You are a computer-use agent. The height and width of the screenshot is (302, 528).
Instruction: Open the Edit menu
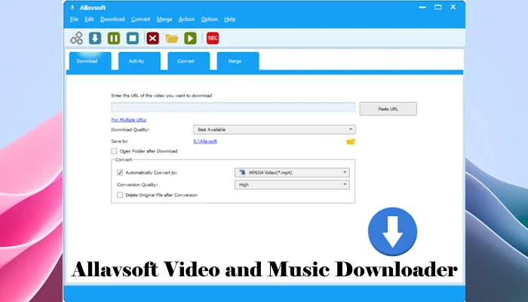89,19
